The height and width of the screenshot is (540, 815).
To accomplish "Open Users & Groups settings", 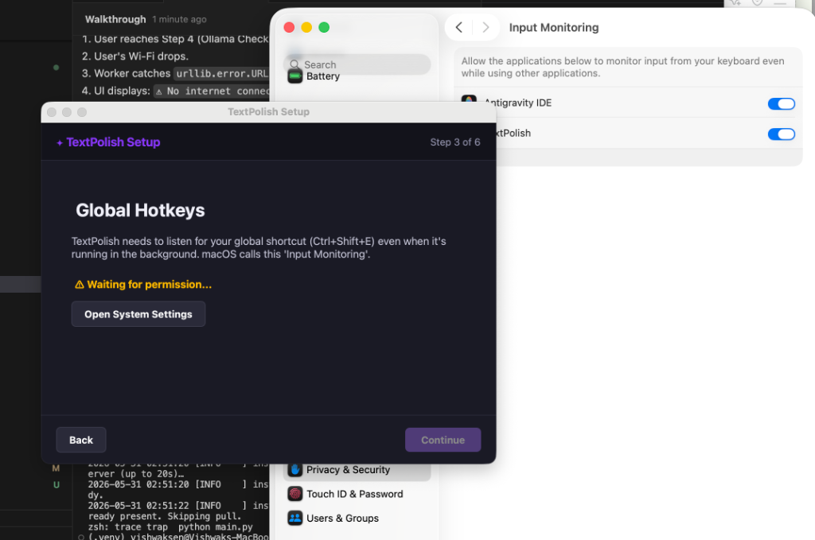I will pos(333,519).
